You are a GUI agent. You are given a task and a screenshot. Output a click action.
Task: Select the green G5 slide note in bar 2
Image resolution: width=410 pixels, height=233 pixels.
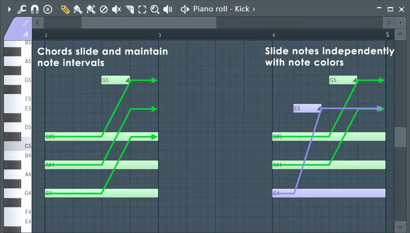pos(115,80)
